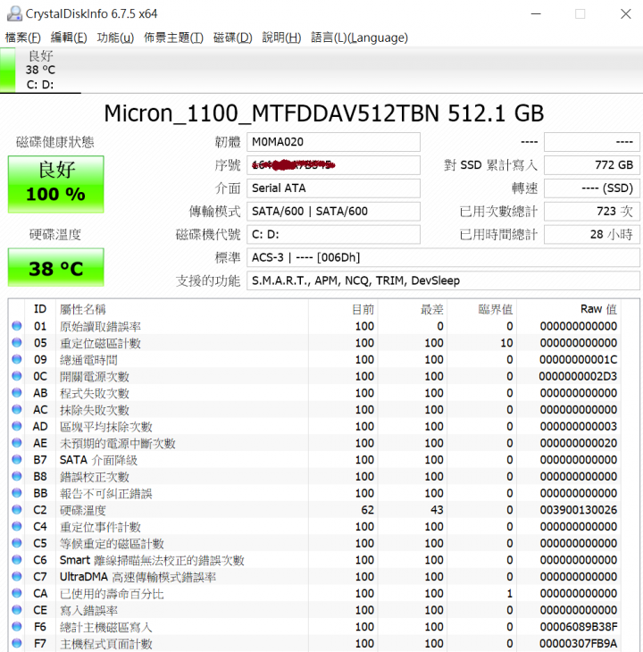Click the blue status dot for ID AD
The image size is (643, 652).
tap(17, 426)
